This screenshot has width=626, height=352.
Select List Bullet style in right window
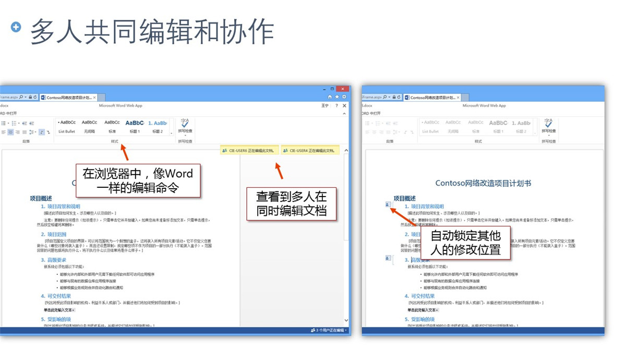[431, 127]
